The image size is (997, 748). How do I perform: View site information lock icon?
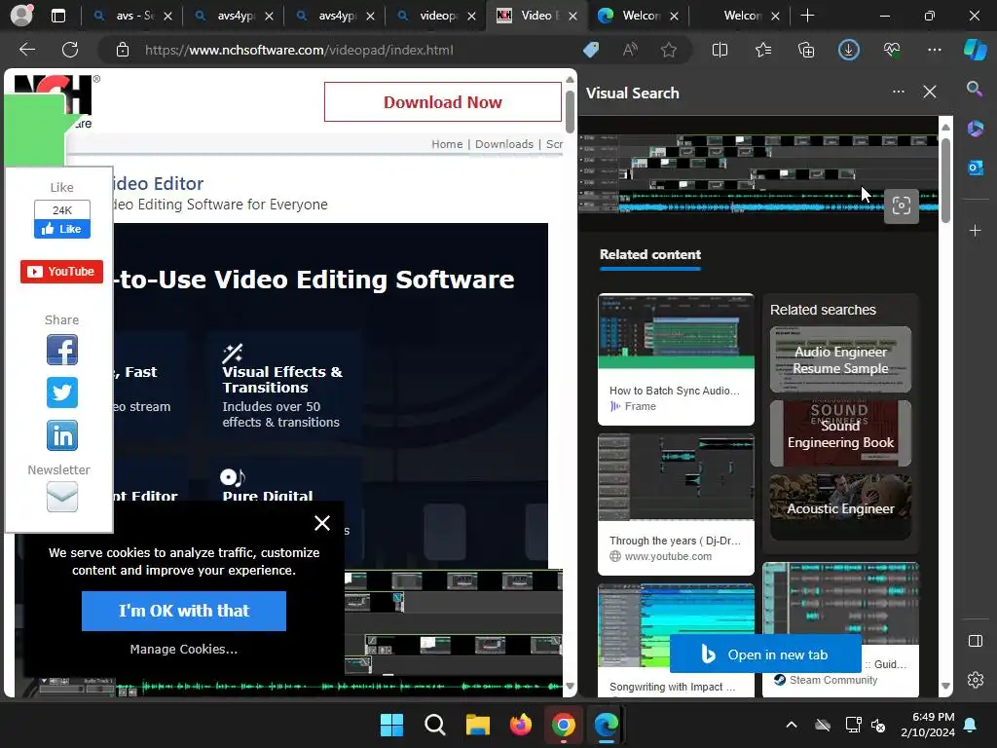pyautogui.click(x=123, y=50)
